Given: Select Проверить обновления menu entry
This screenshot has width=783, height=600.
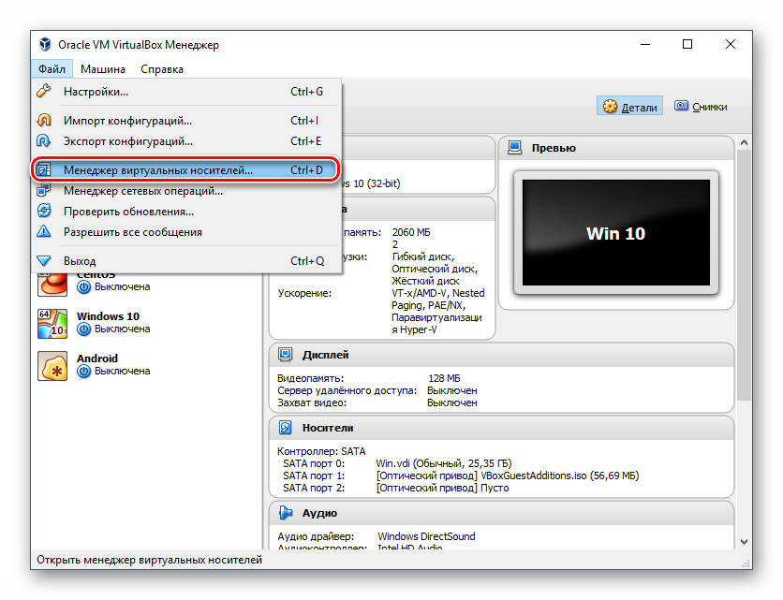Looking at the screenshot, I should point(186,212).
